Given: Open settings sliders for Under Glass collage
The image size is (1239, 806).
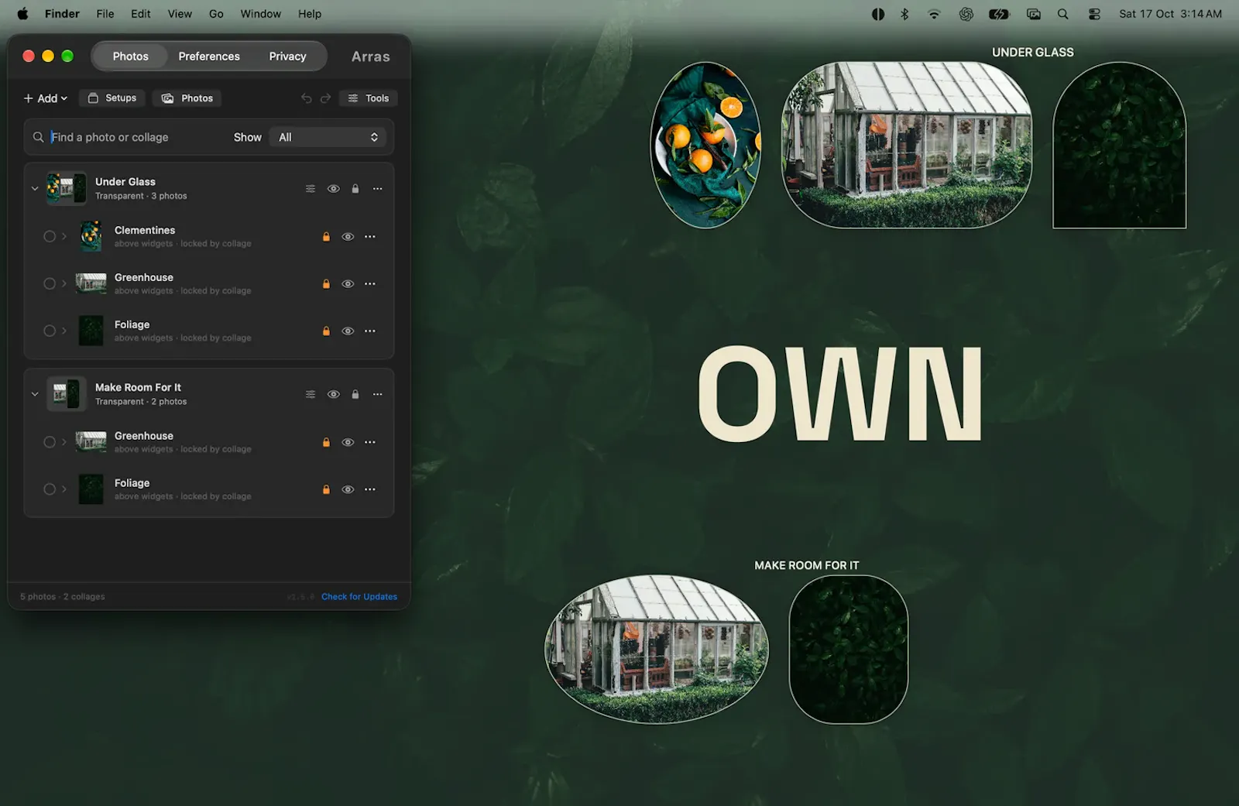Looking at the screenshot, I should [311, 189].
